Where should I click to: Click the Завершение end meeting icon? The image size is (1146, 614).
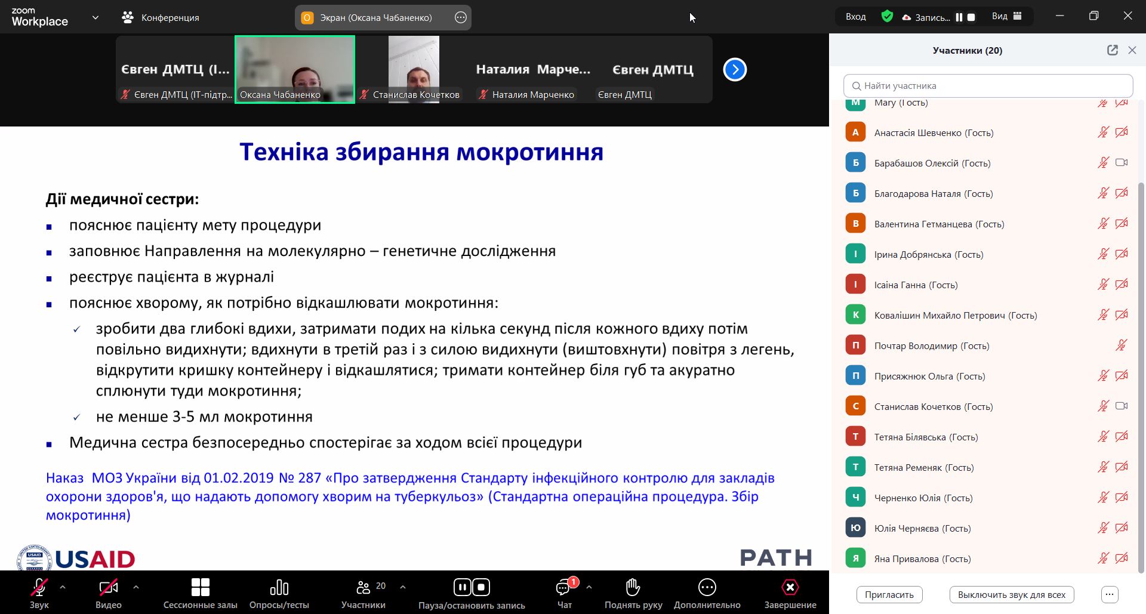click(790, 588)
